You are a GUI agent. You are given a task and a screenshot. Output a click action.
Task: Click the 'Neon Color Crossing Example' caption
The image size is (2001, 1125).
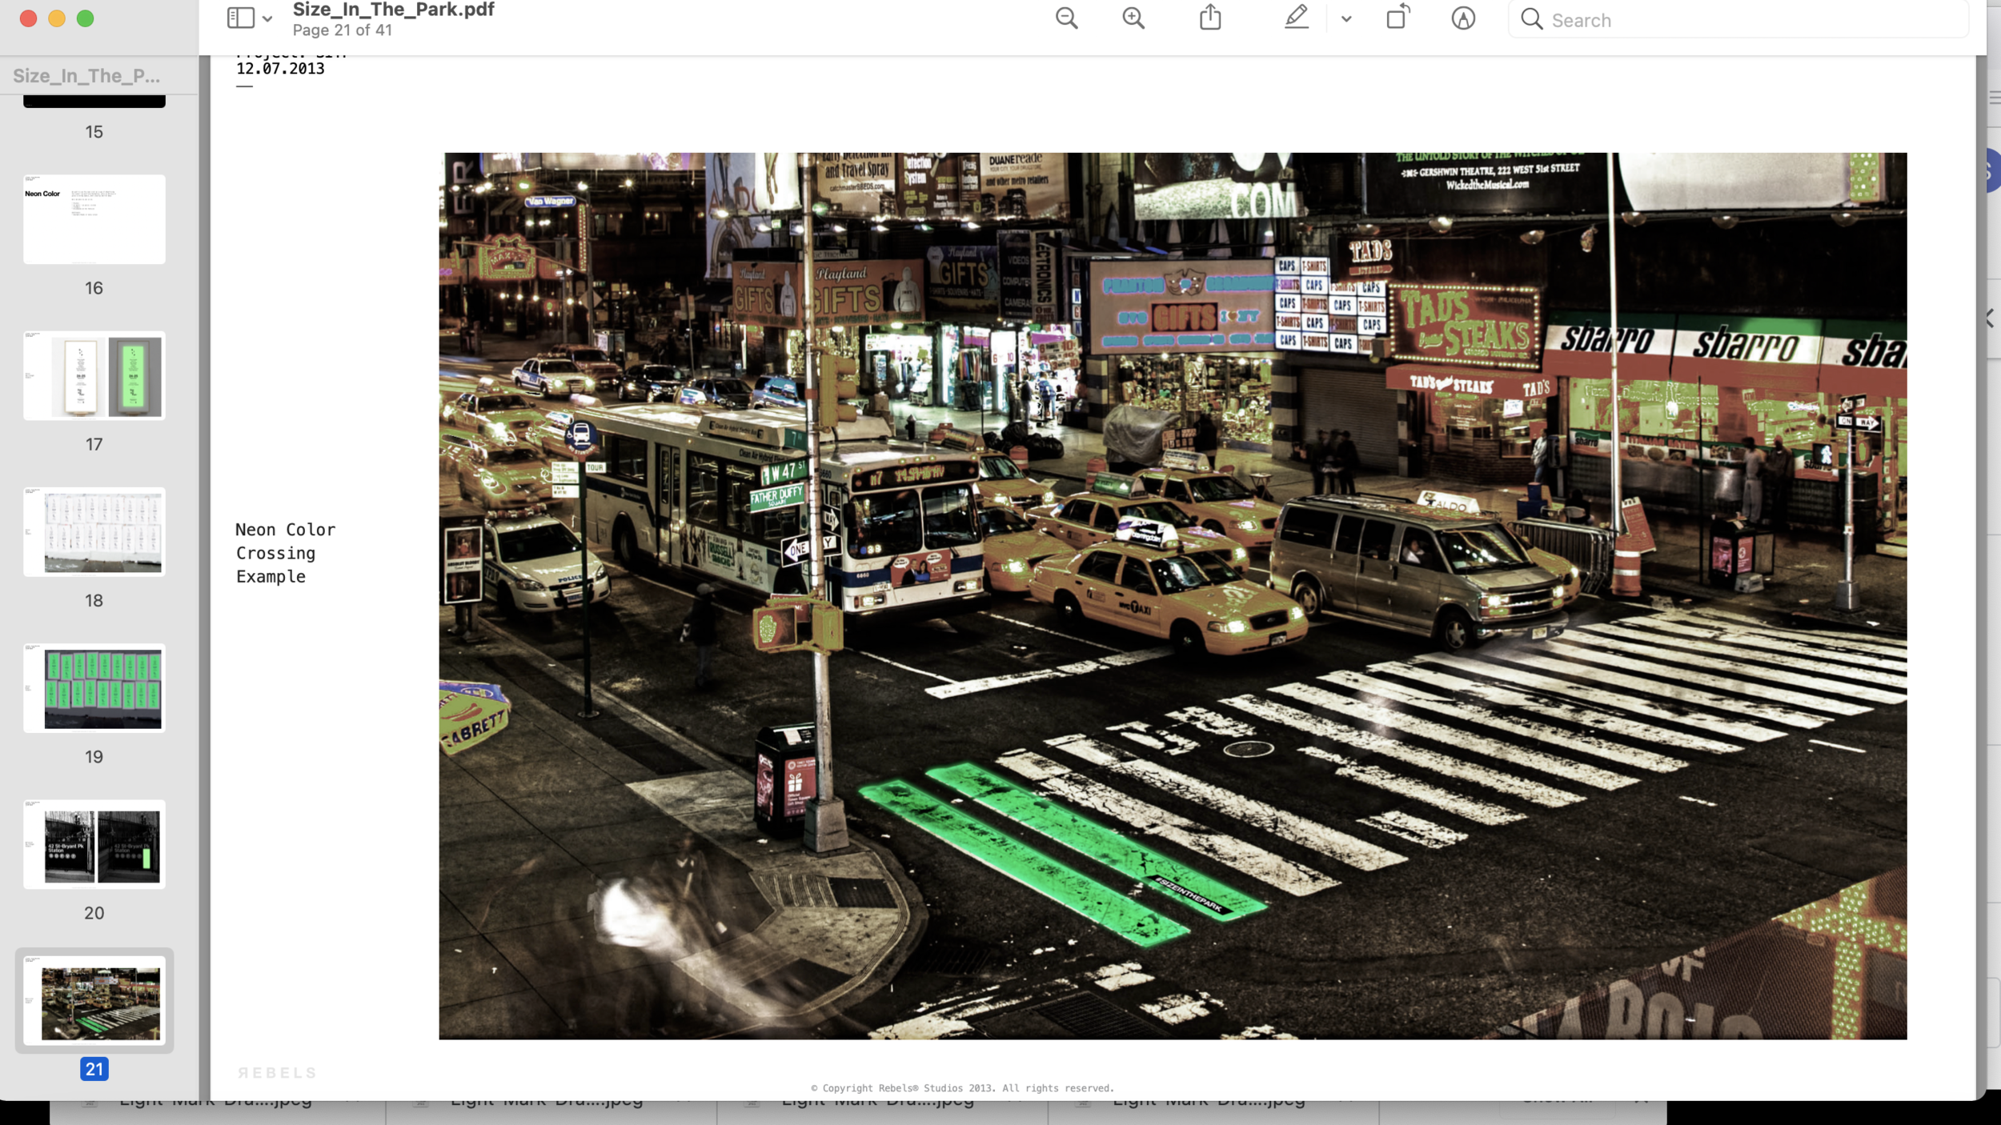(285, 553)
